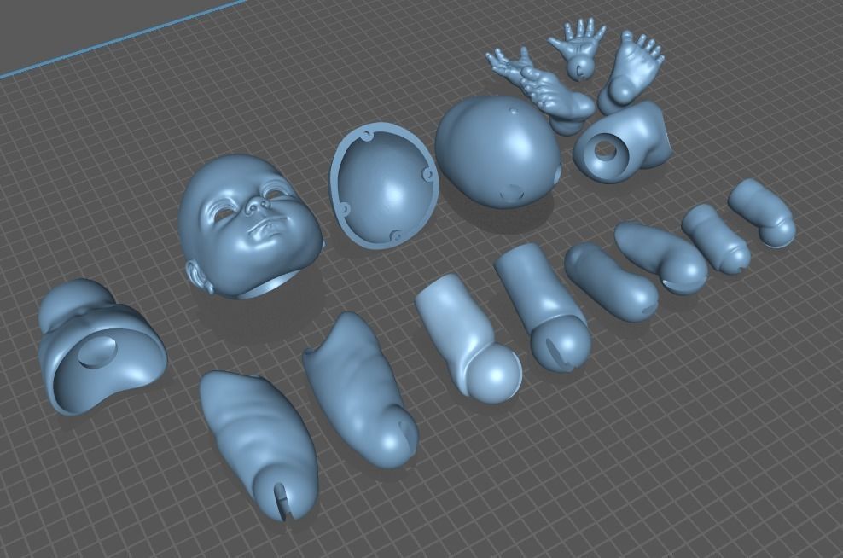Select the hollow head shell with screw holes

(x=385, y=185)
